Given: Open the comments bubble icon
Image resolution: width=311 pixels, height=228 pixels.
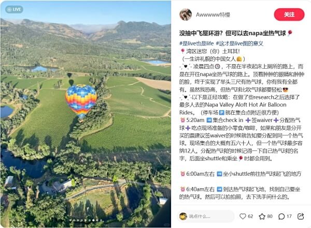Looking at the screenshot, I should [x=281, y=216].
